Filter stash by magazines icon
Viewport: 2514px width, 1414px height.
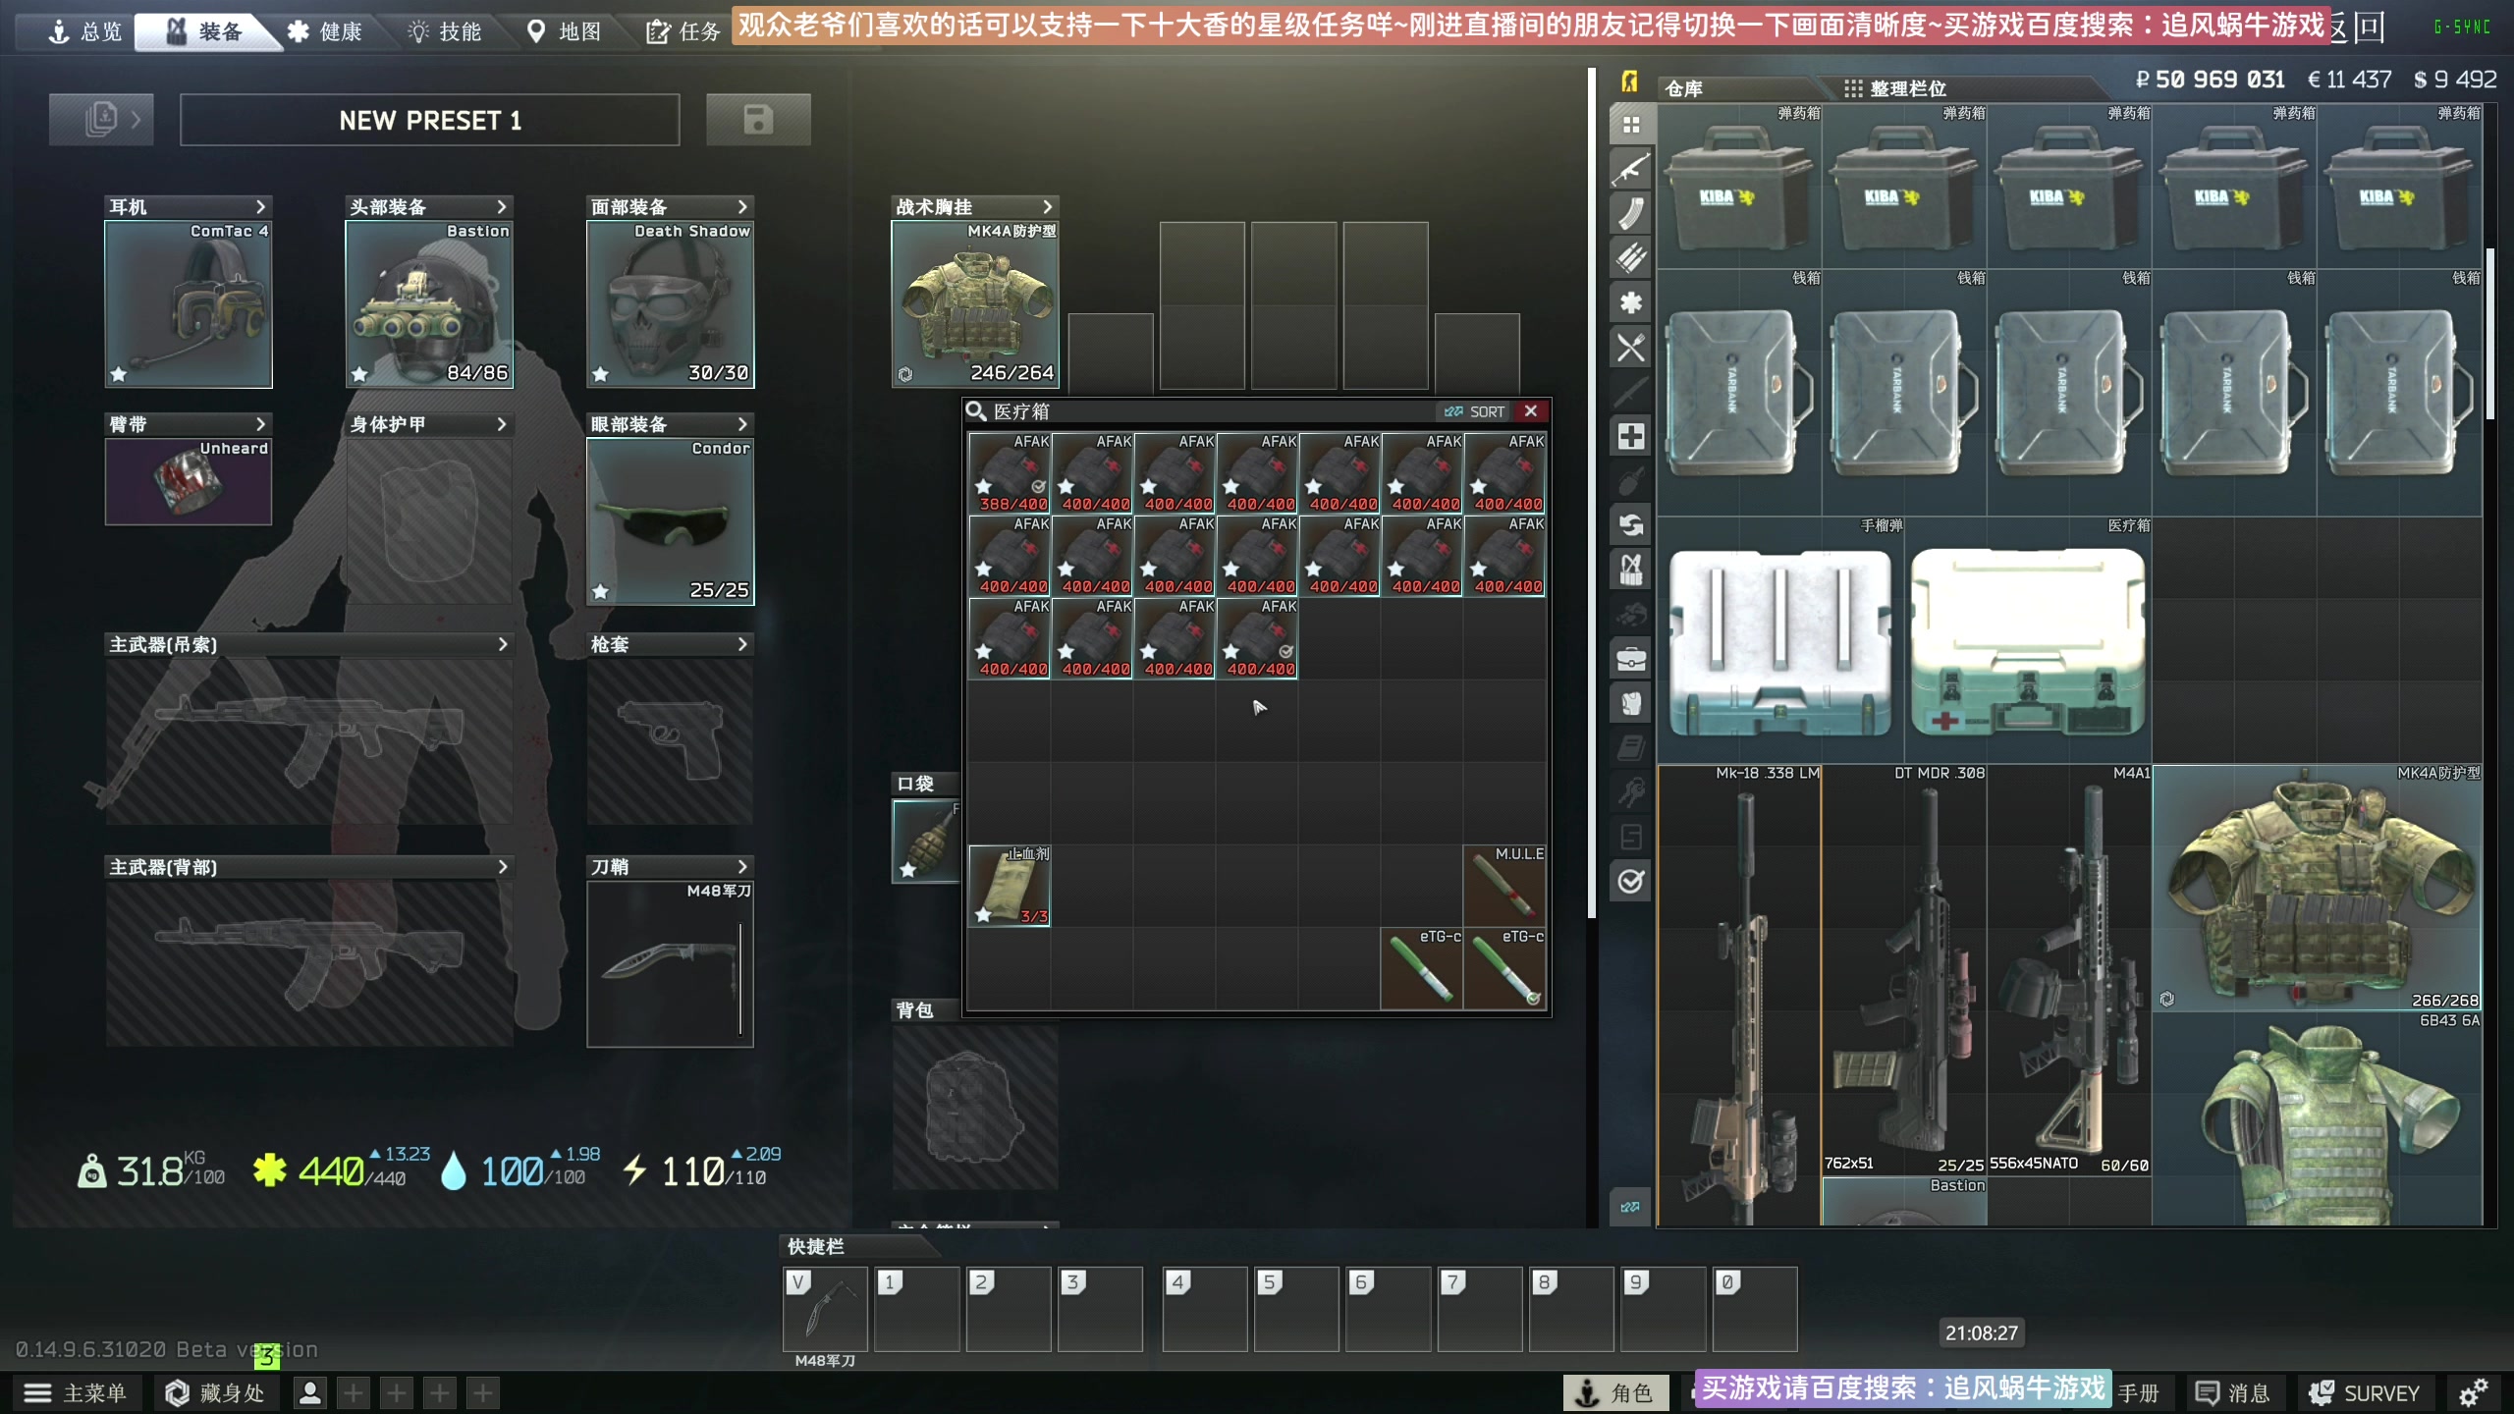[x=1631, y=213]
